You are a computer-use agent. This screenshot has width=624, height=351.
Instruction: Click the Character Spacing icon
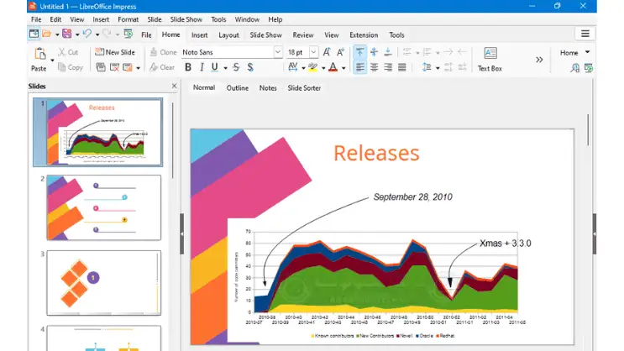292,67
